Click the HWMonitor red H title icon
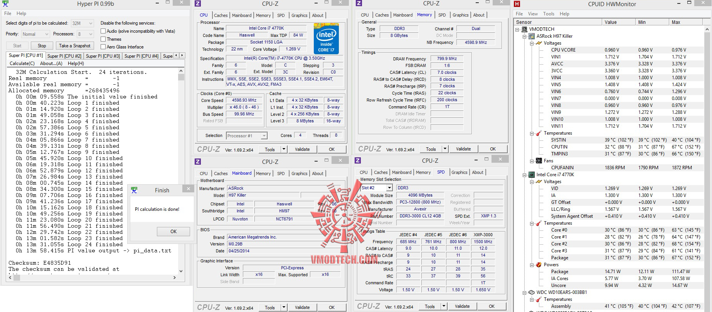712x312 pixels. pyautogui.click(x=517, y=4)
